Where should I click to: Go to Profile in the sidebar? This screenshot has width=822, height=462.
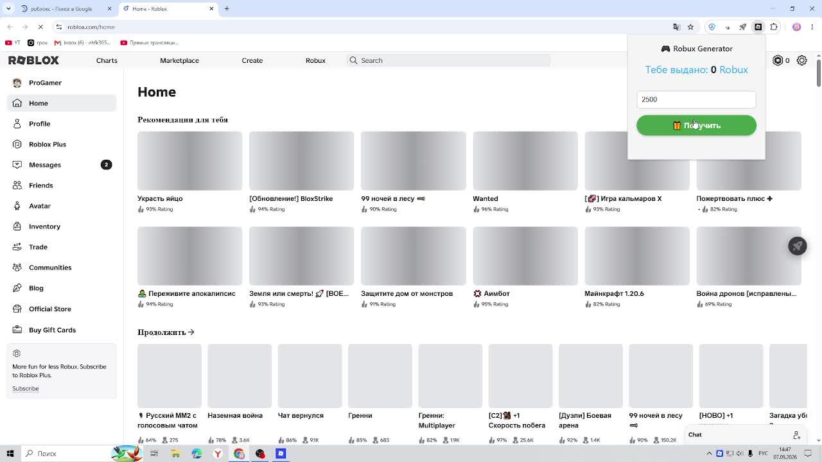(62, 124)
